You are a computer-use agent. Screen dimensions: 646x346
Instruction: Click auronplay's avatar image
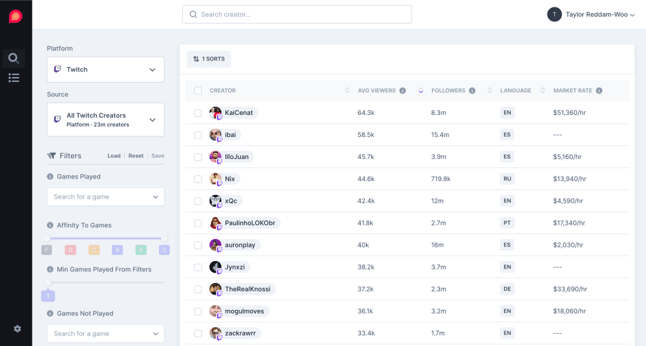[216, 245]
